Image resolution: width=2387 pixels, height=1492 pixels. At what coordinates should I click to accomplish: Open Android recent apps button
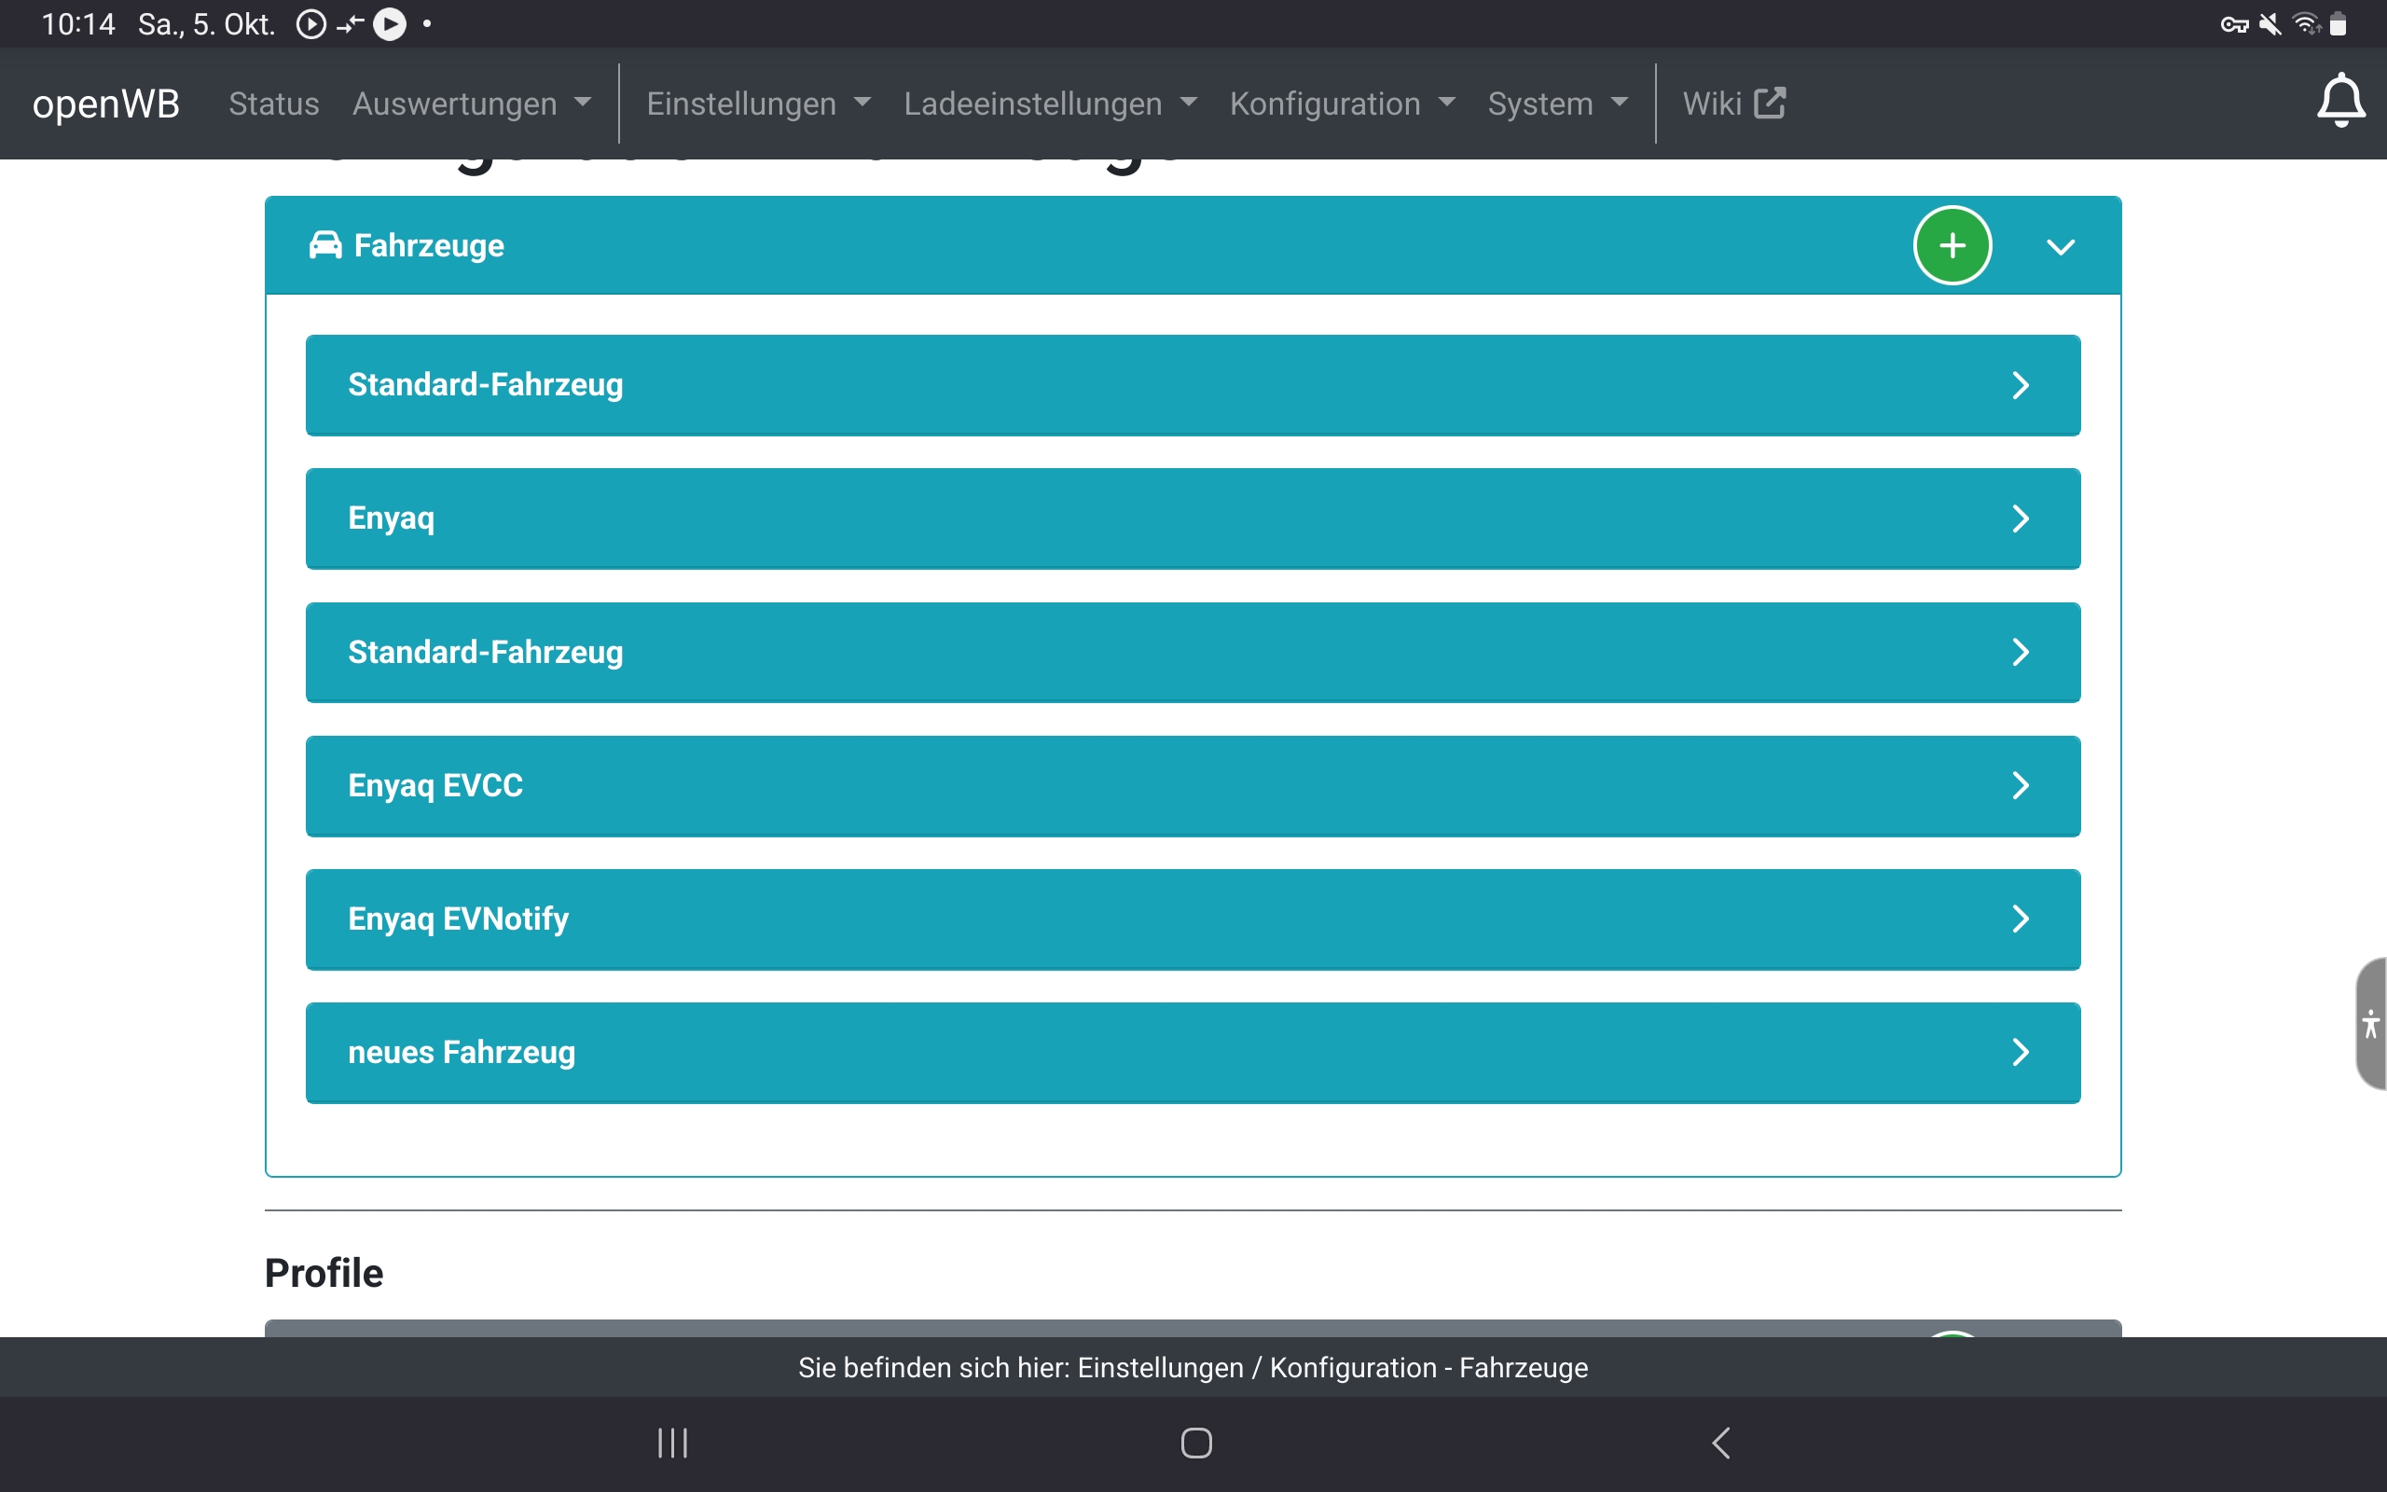672,1443
